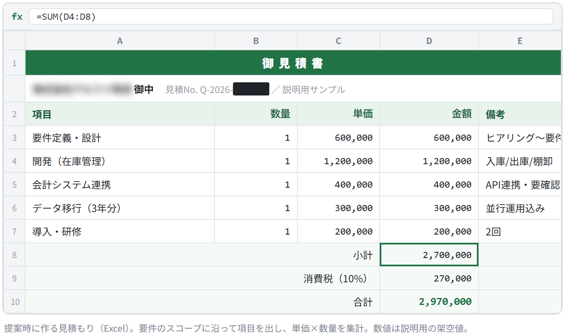Select column B header
The image size is (565, 335).
click(x=256, y=41)
